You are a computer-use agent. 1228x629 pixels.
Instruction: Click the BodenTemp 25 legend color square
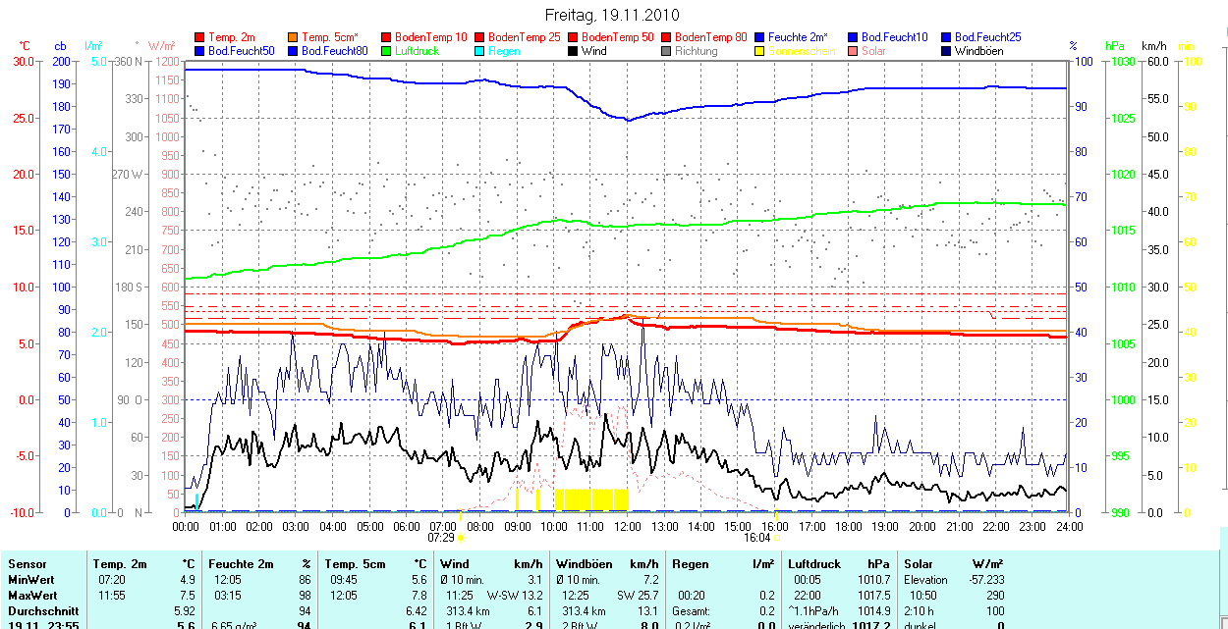click(479, 37)
